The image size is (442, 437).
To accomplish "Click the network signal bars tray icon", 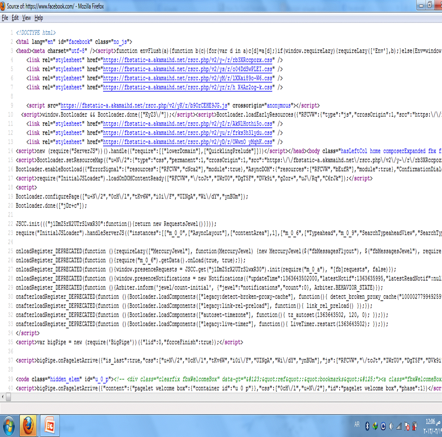I will tap(399, 427).
